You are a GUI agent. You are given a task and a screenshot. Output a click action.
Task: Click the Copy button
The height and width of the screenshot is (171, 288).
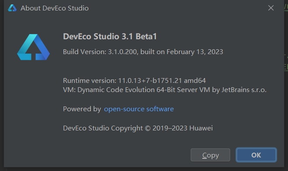click(x=210, y=155)
